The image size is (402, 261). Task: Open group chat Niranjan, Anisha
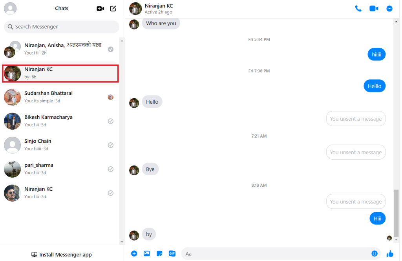60,49
